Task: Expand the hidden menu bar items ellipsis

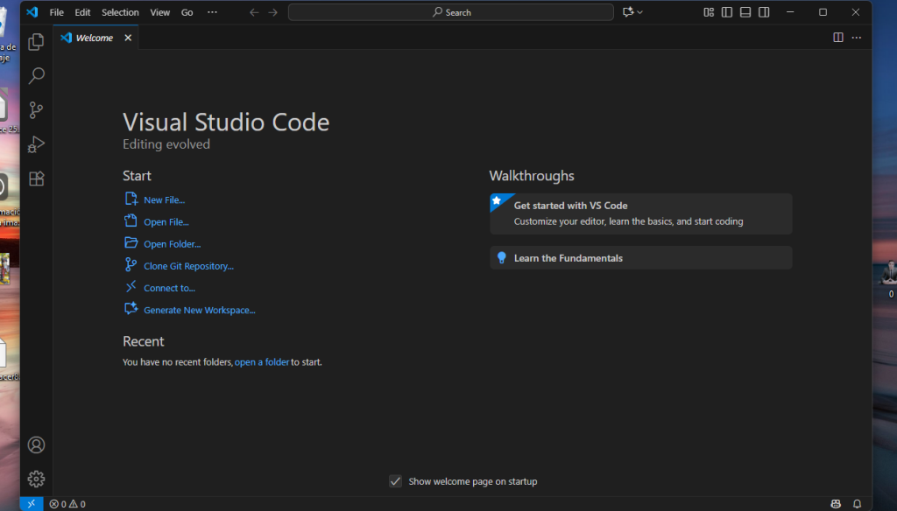Action: click(212, 12)
